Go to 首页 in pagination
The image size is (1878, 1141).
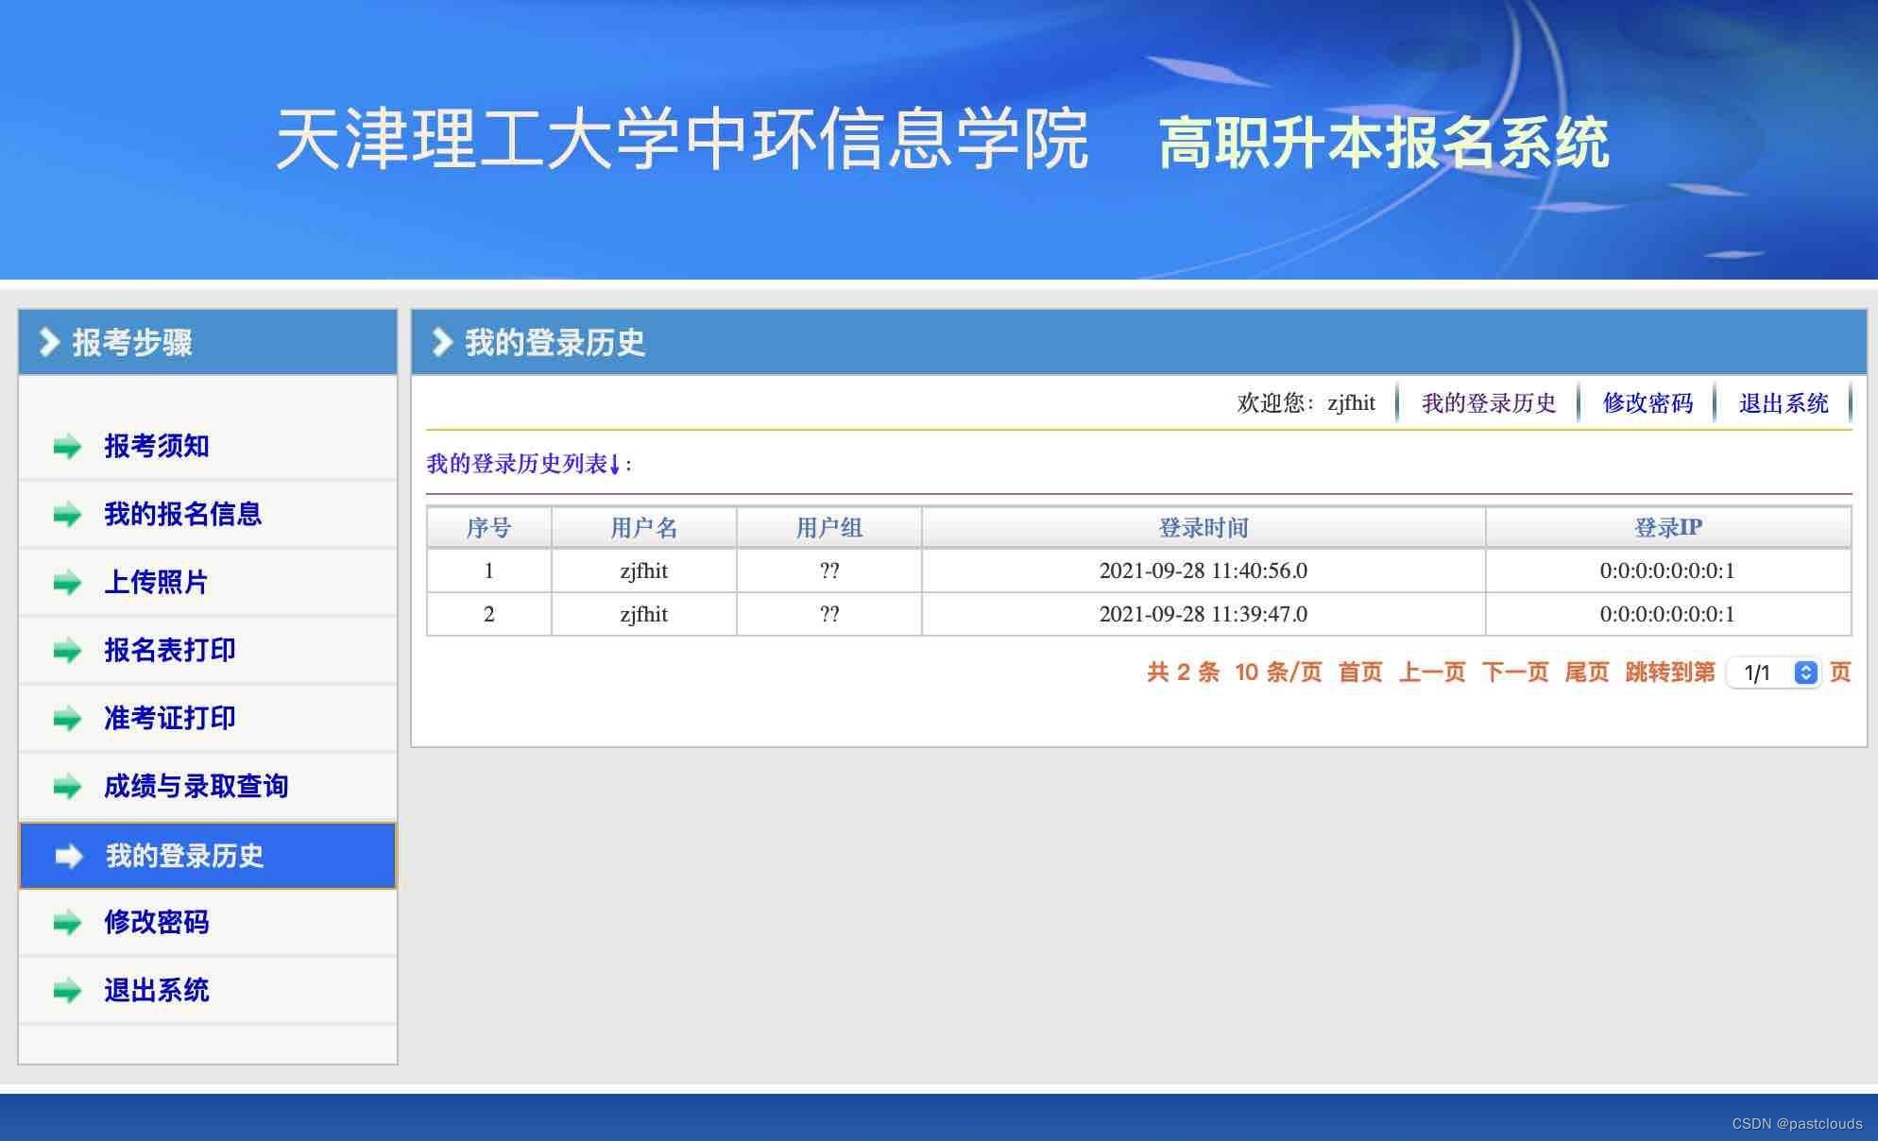[1360, 673]
